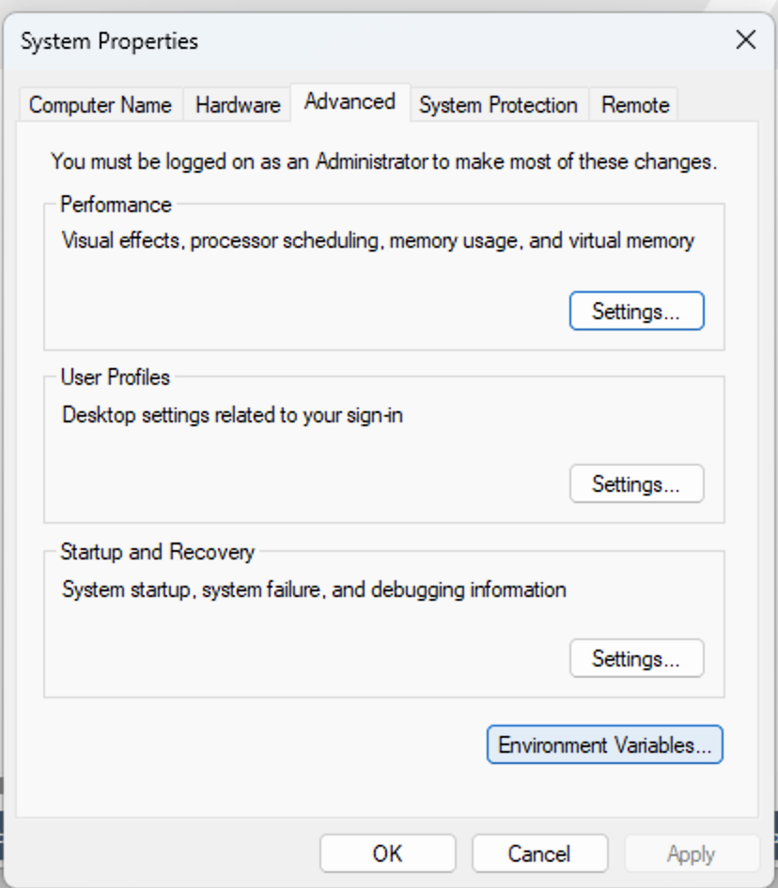
Task: Cancel the System Properties dialog
Action: tap(540, 853)
